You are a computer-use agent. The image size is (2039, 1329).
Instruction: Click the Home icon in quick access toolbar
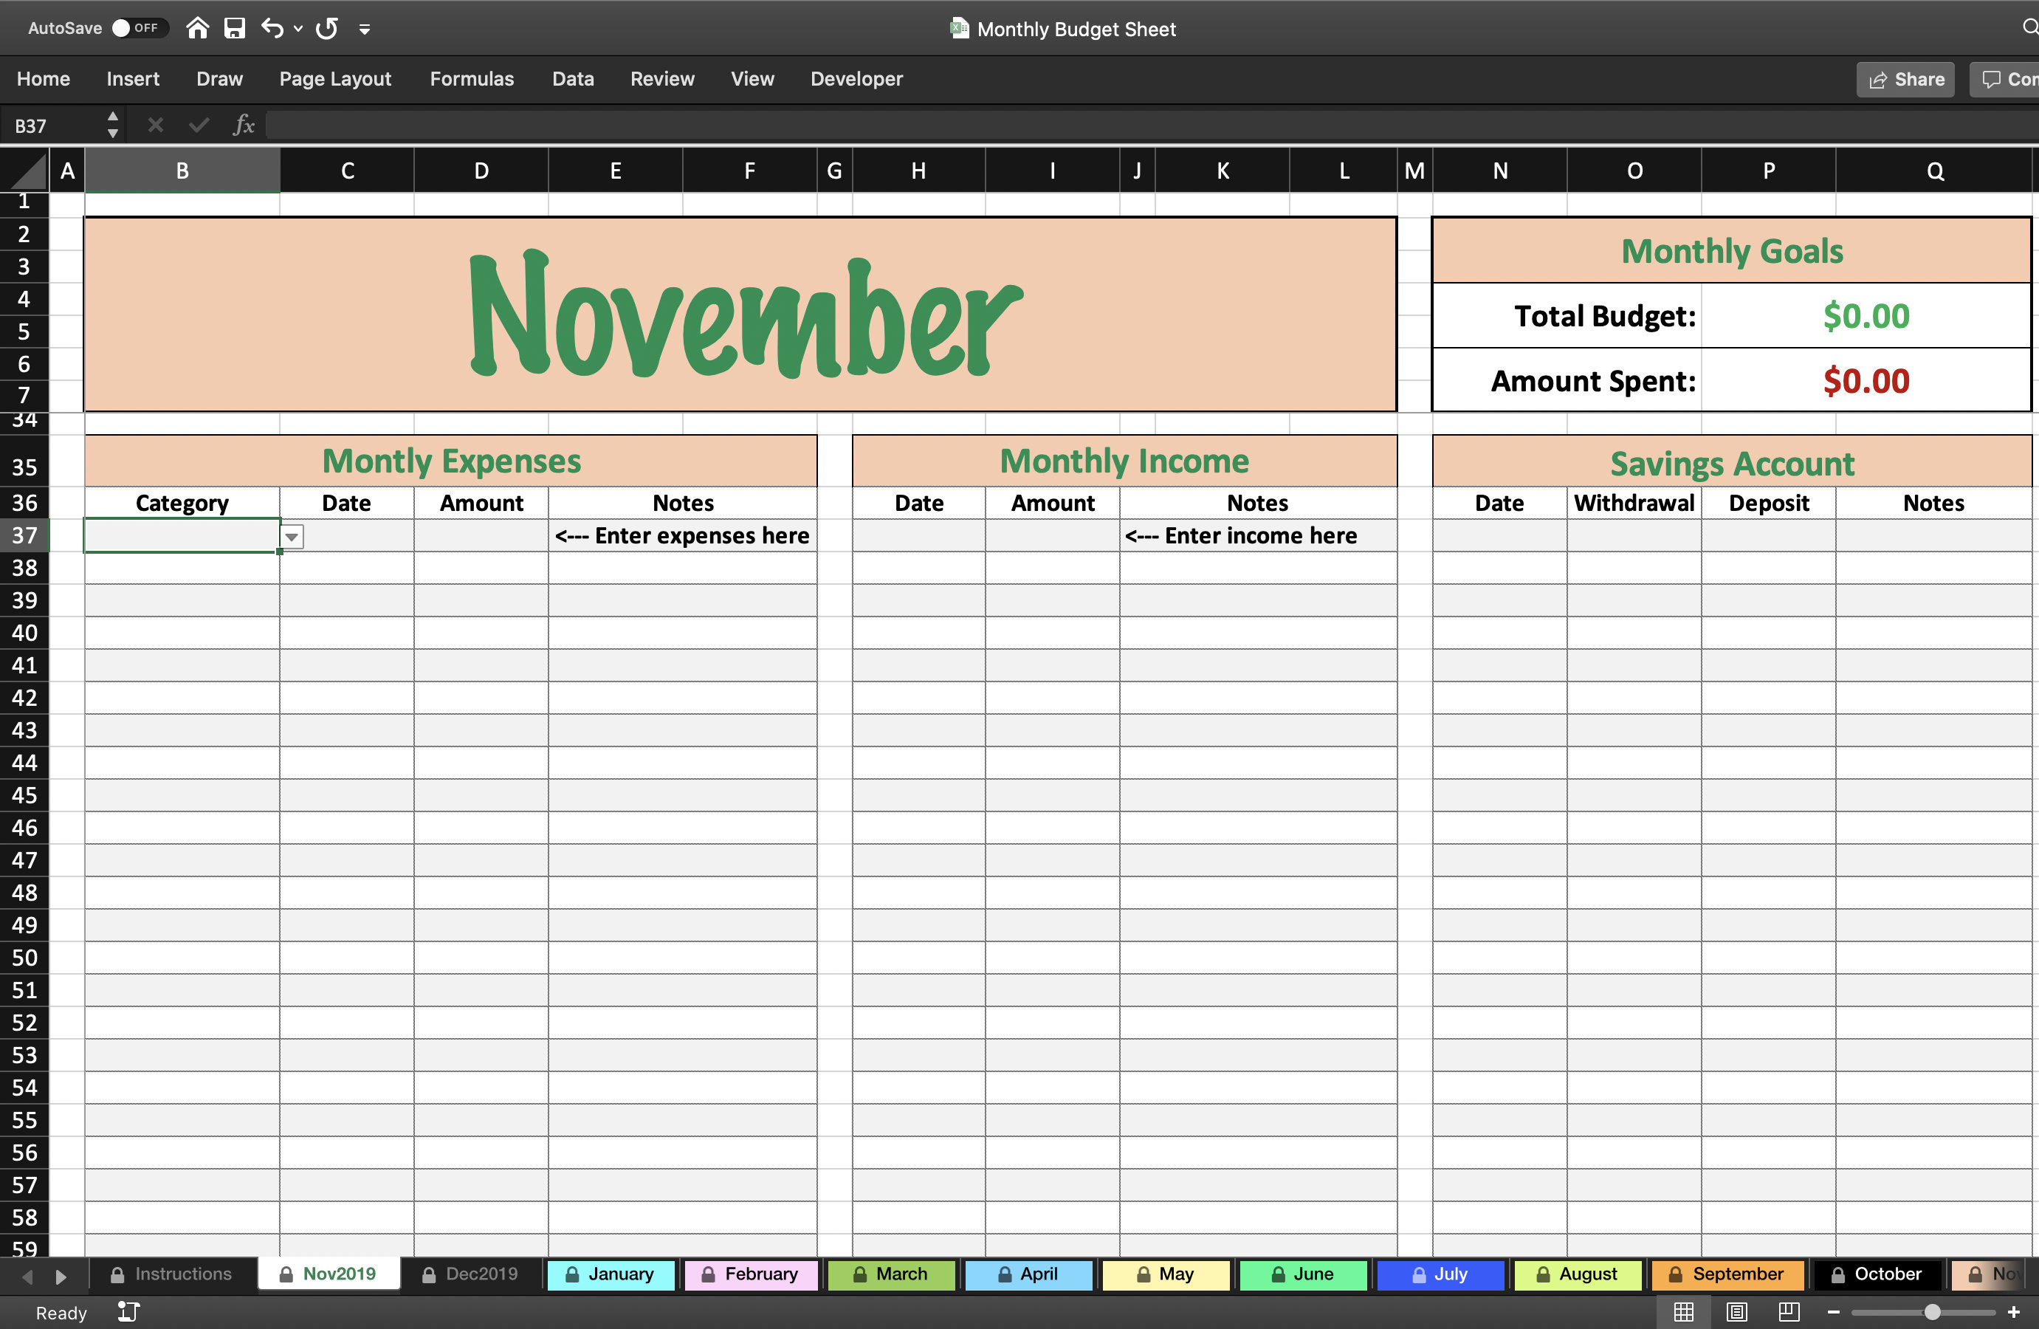point(196,27)
